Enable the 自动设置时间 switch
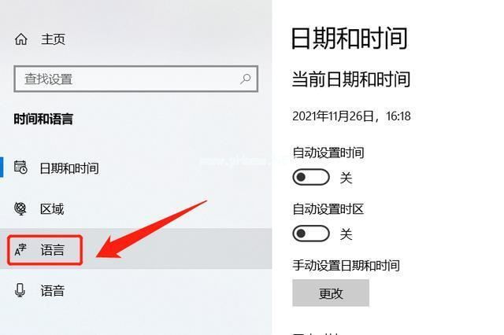 click(311, 177)
